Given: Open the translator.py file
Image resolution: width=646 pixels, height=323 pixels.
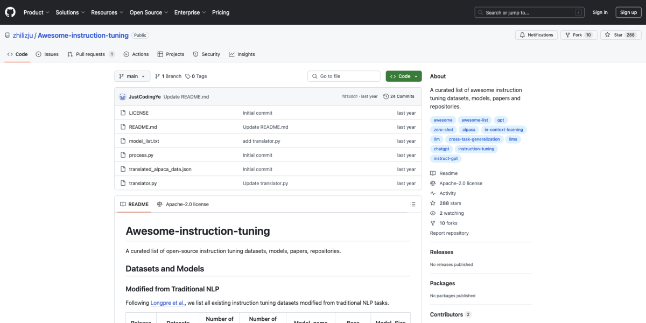Looking at the screenshot, I should (x=143, y=183).
